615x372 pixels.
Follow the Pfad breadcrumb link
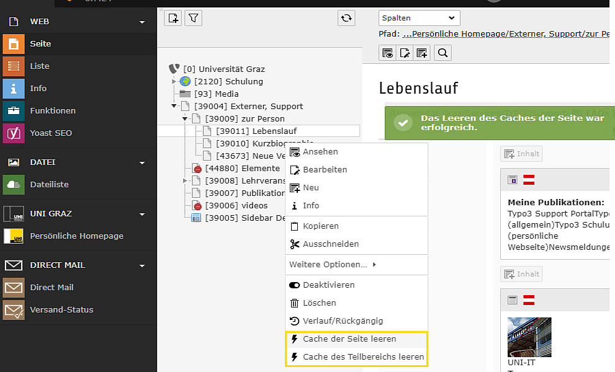pyautogui.click(x=506, y=34)
